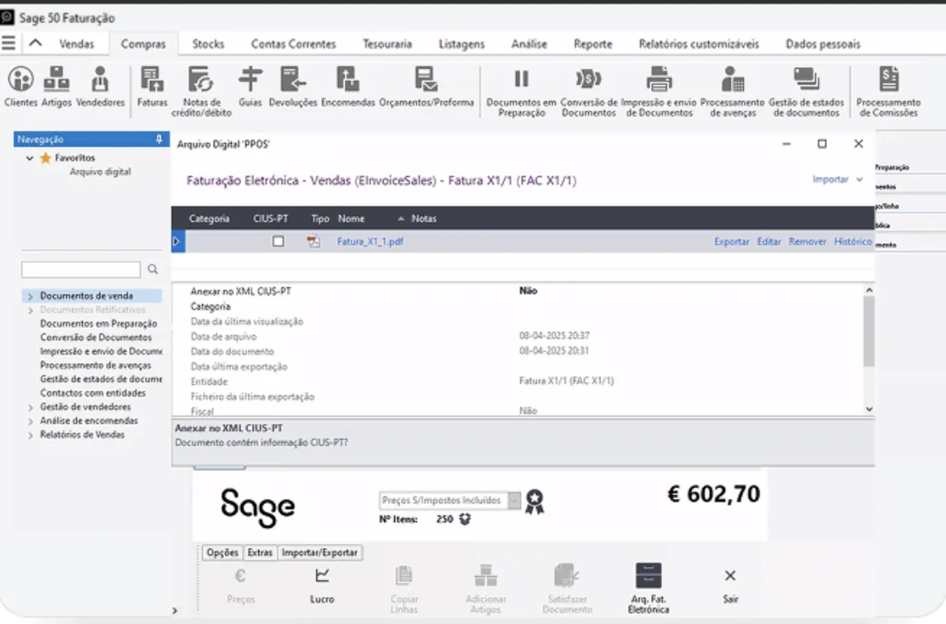Image resolution: width=946 pixels, height=624 pixels.
Task: Switch to the Stocks tab
Action: (208, 43)
